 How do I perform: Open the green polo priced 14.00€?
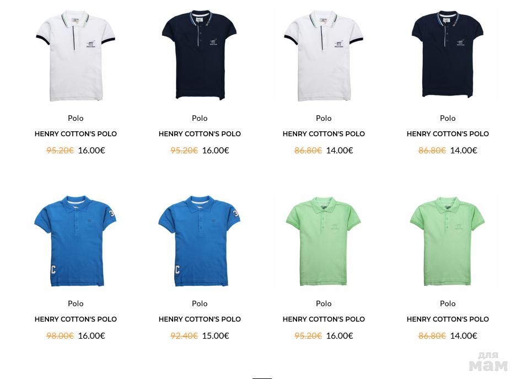(x=448, y=242)
